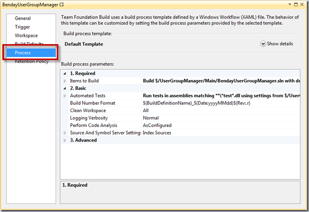
Task: Expand the 3. Advanced category
Action: [65, 140]
